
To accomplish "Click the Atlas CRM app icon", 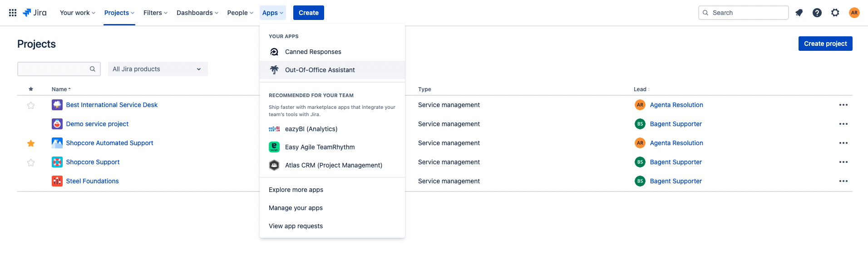I will (x=274, y=165).
